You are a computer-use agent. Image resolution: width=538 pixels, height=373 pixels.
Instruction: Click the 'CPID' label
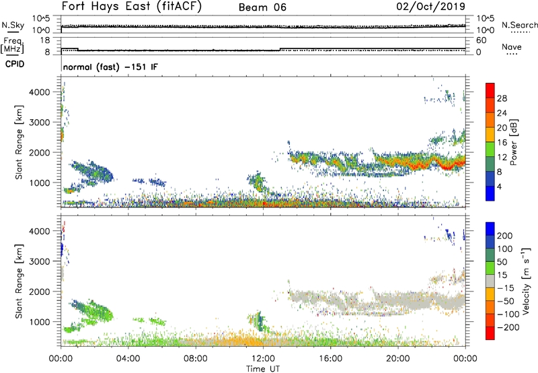tap(15, 64)
